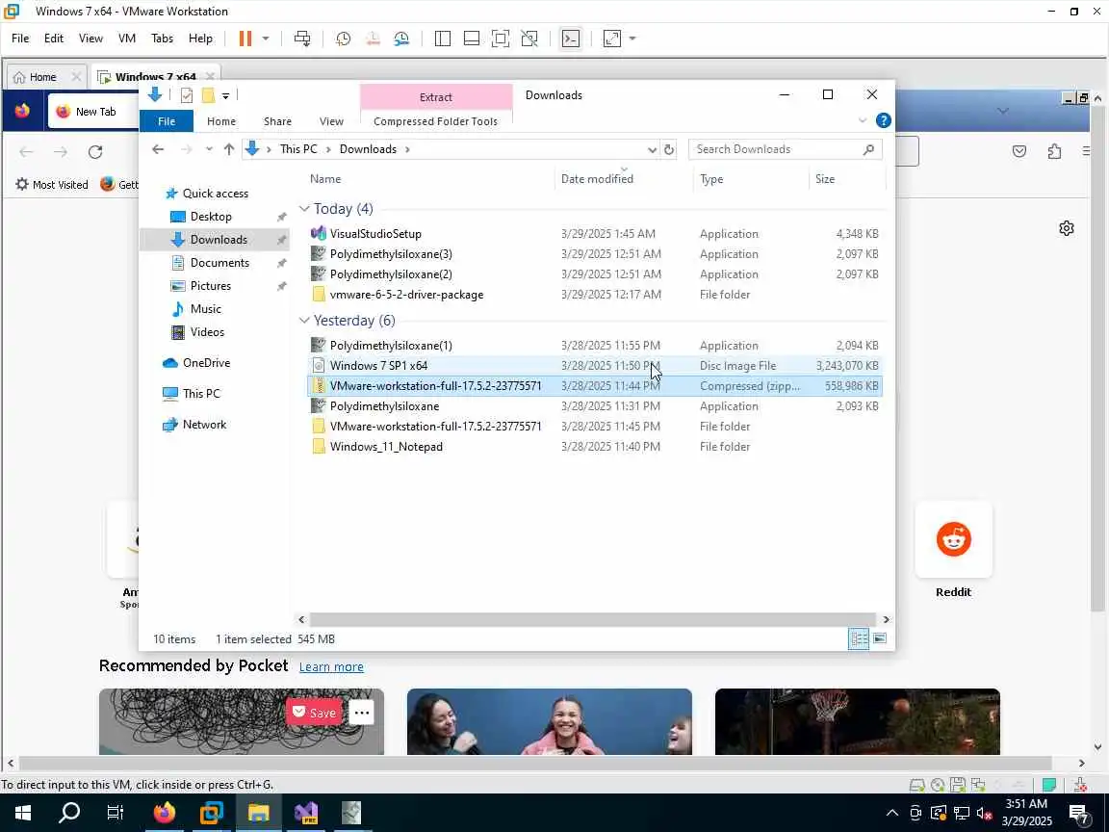
Task: Open power options dropdown beside pause button
Action: pos(266,39)
